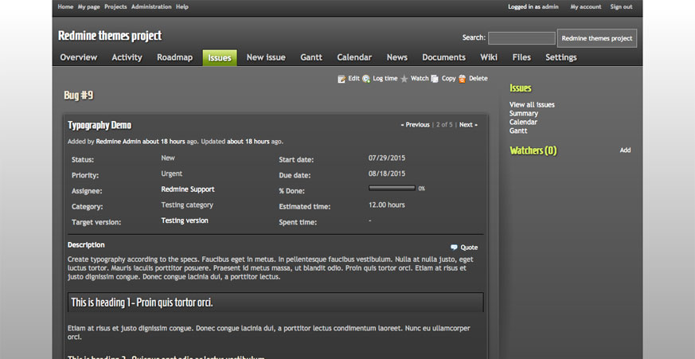
Task: Switch to the News tab
Action: click(396, 57)
